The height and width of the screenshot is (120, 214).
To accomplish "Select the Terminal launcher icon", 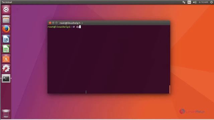I will pyautogui.click(x=6, y=78).
